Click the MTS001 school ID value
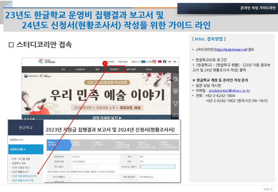The width and height of the screenshot is (278, 192). point(76,157)
